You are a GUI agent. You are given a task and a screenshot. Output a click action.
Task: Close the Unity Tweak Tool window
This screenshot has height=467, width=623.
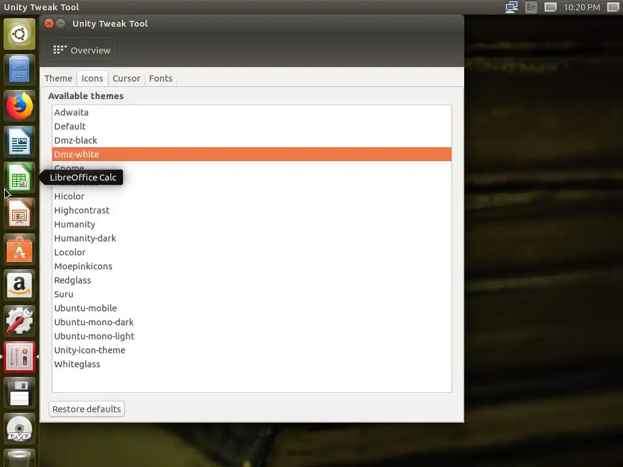(x=49, y=24)
